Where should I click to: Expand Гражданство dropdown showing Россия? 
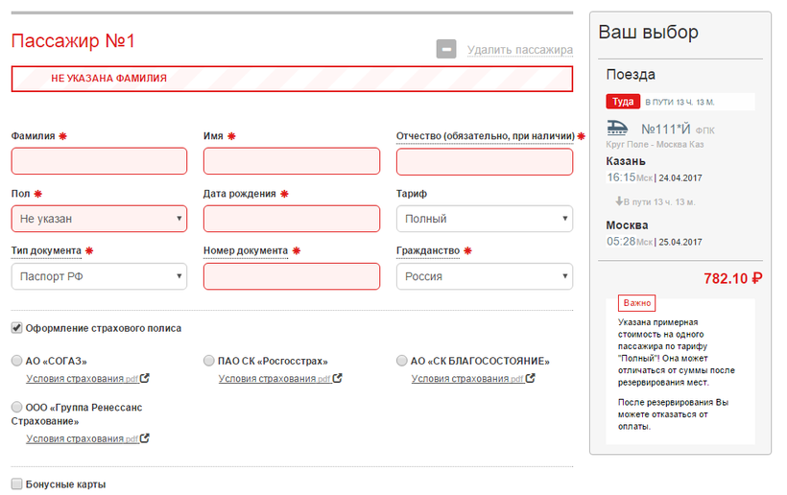[485, 276]
